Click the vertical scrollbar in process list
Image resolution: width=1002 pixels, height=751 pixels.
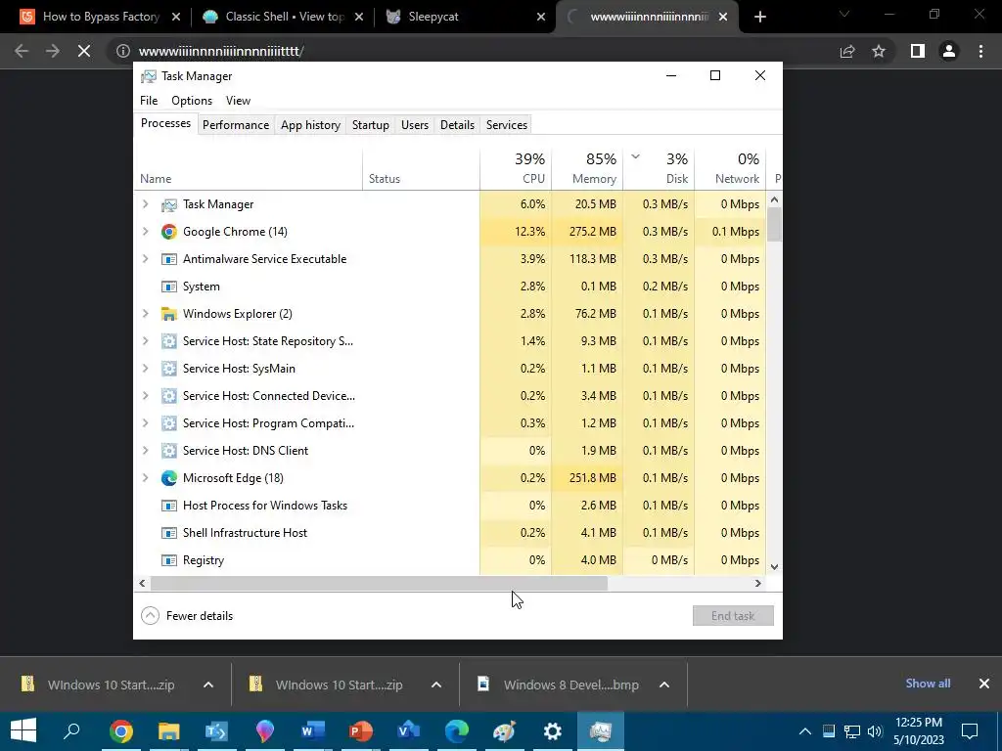[x=774, y=225]
